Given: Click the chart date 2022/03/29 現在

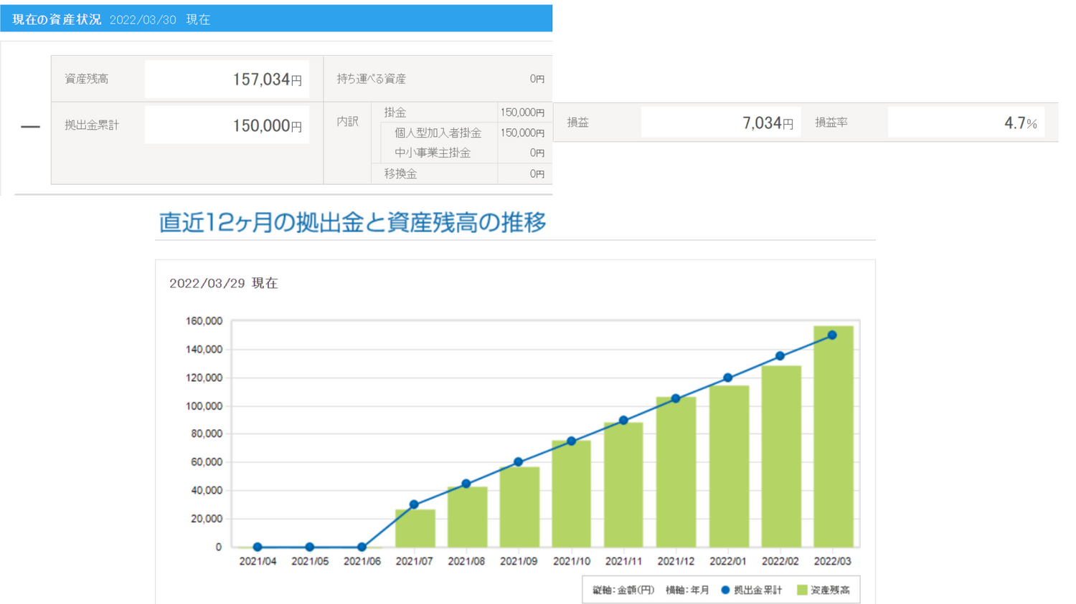Looking at the screenshot, I should [224, 283].
